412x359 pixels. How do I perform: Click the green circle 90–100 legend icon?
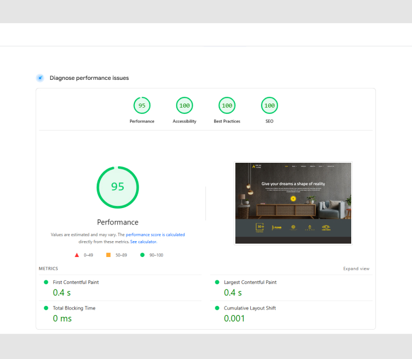tap(142, 255)
